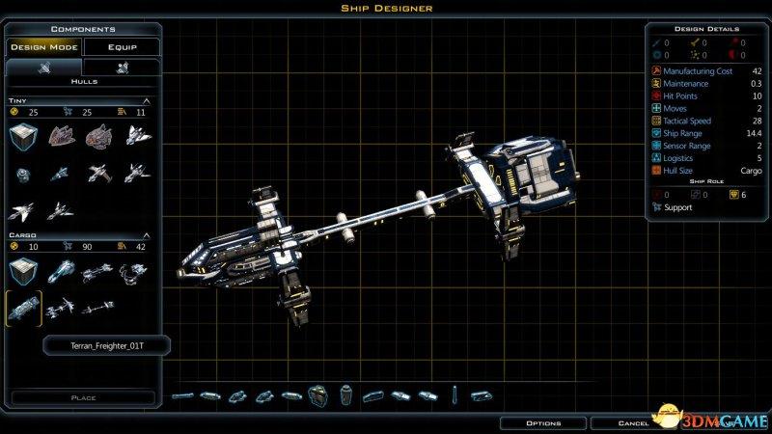Click the Manufacturing Cost icon
The width and height of the screenshot is (772, 434).
[x=656, y=70]
